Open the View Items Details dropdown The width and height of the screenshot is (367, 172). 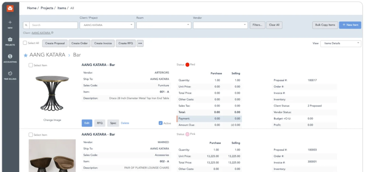(x=340, y=43)
